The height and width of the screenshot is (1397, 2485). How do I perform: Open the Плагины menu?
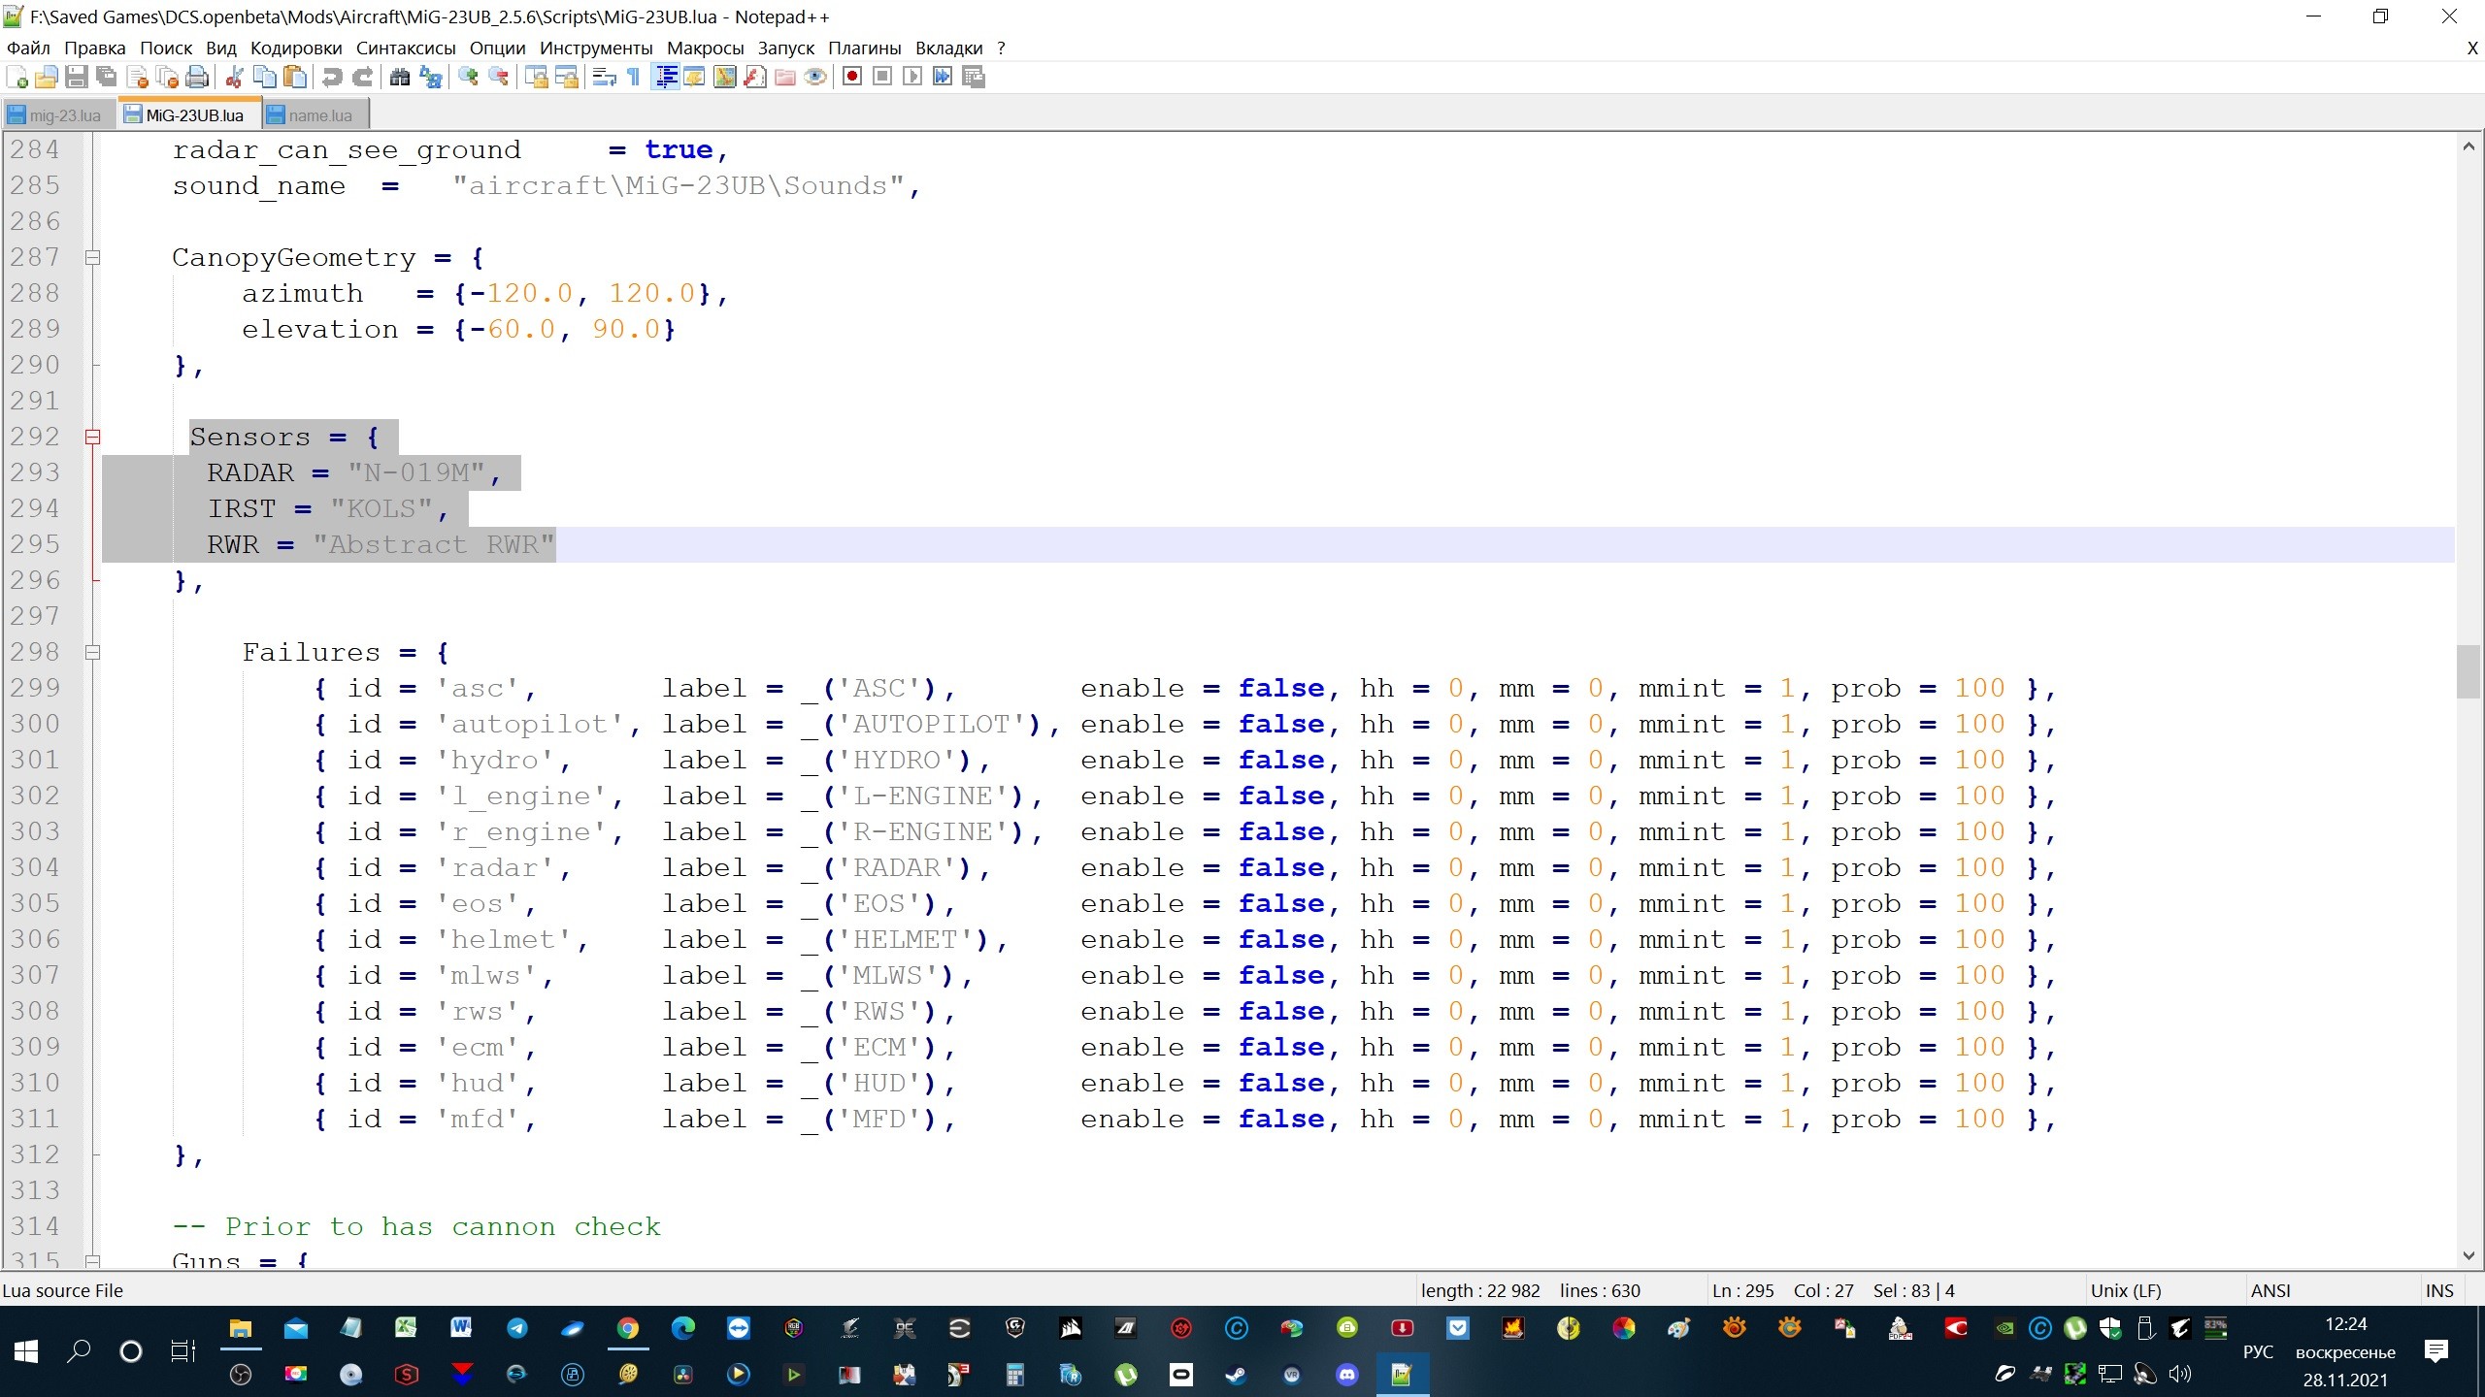[864, 48]
